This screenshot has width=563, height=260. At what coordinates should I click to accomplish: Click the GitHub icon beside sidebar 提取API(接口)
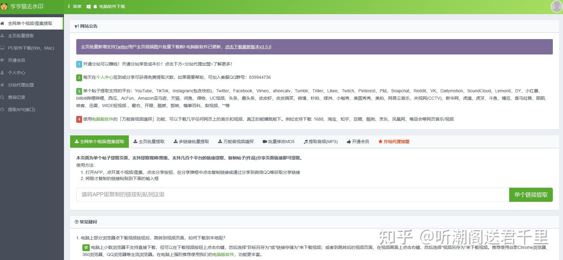tap(2, 110)
